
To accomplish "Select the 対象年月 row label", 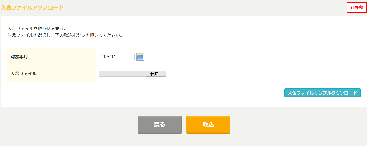I will [x=19, y=57].
